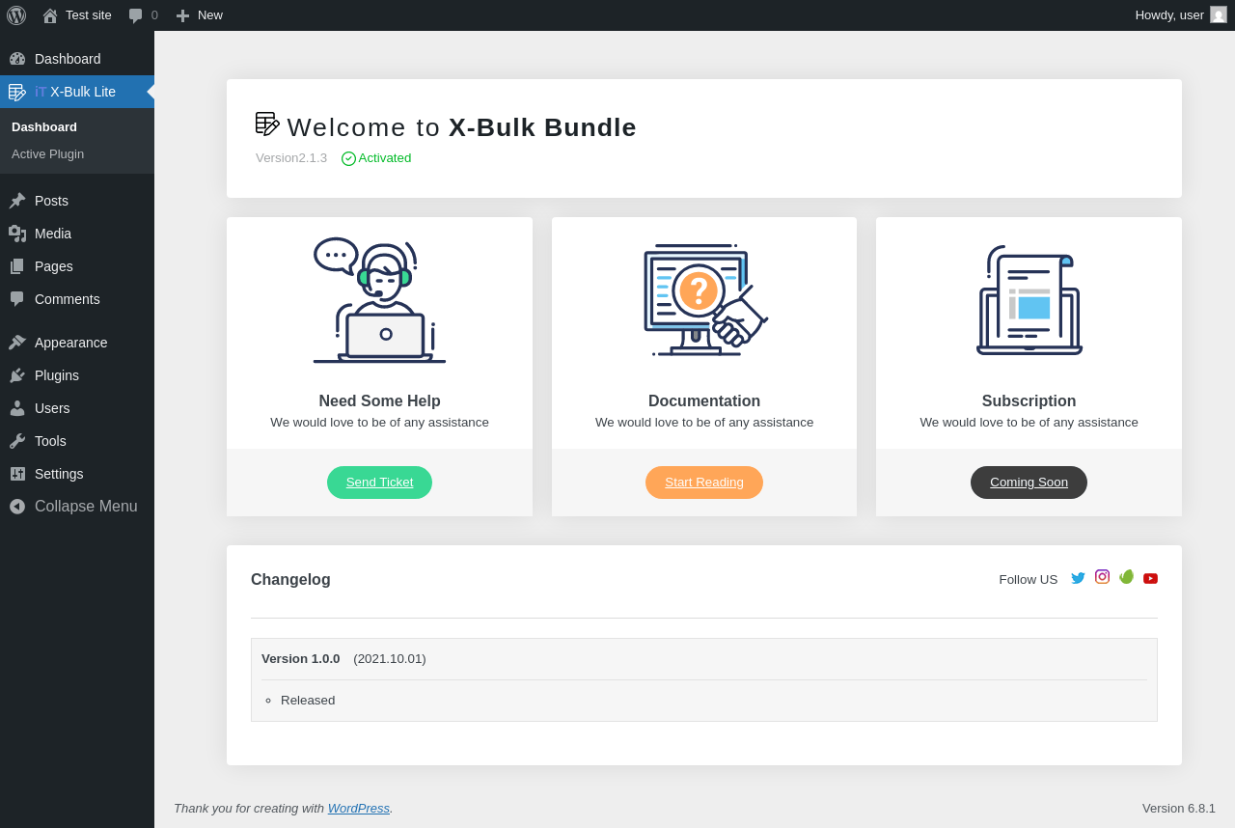Click the Version 6.8.1 footer text
The height and width of the screenshot is (828, 1235).
1179,809
